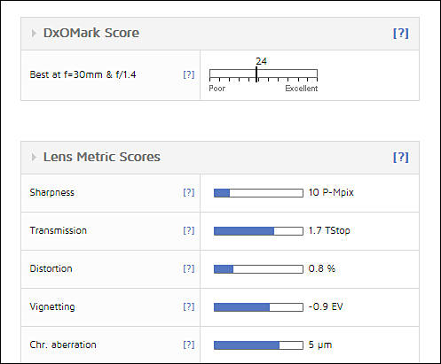This screenshot has height=364, width=441.
Task: Click help icon next to Distortion
Action: click(x=189, y=268)
